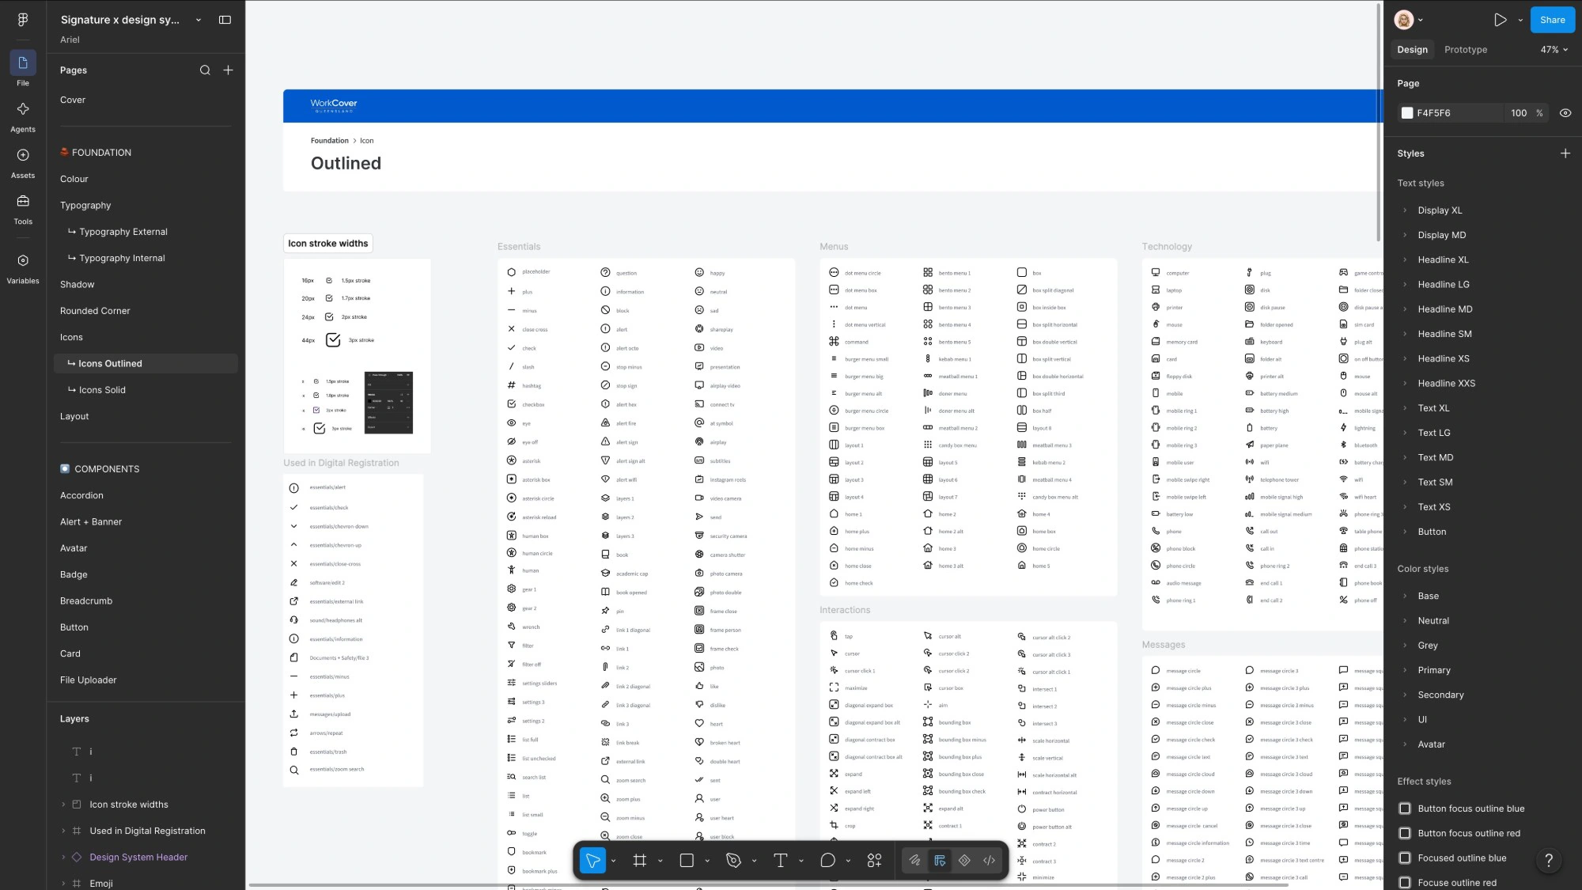Open the Typography External page
Image resolution: width=1582 pixels, height=890 pixels.
click(x=123, y=232)
